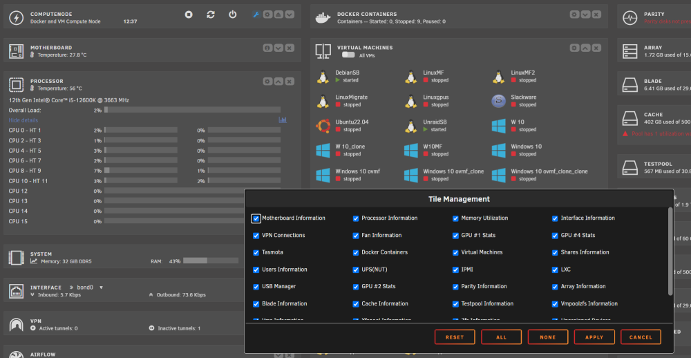Uncheck LXC checkbox
The height and width of the screenshot is (358, 691).
(555, 270)
